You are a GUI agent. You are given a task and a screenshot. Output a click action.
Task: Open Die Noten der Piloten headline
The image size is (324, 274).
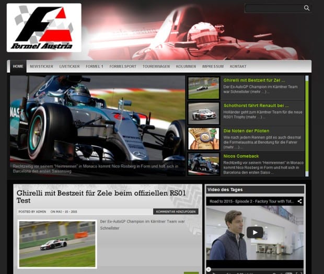pyautogui.click(x=246, y=131)
